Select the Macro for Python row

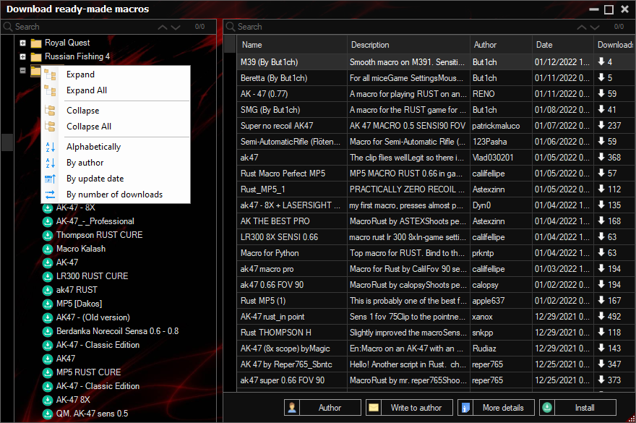pos(436,253)
